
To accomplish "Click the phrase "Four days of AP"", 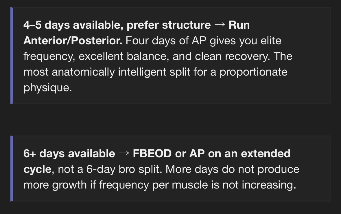I will [x=166, y=41].
